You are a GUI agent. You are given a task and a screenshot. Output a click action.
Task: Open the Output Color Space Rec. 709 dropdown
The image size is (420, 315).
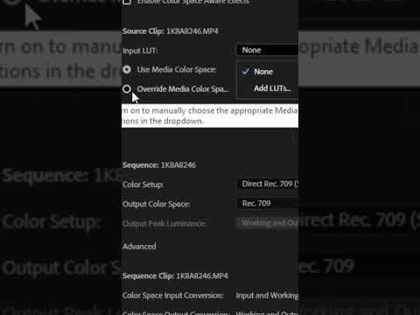268,204
